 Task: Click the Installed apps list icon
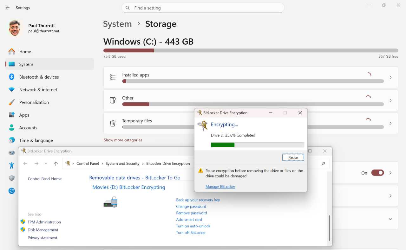point(113,77)
